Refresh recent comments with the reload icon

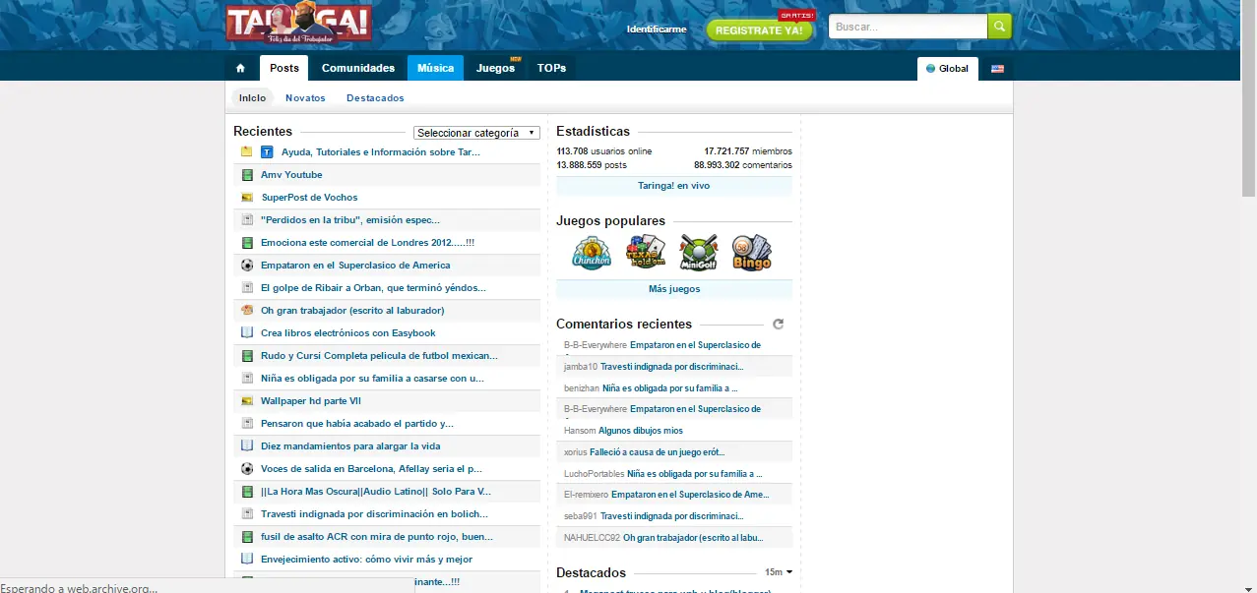[778, 324]
